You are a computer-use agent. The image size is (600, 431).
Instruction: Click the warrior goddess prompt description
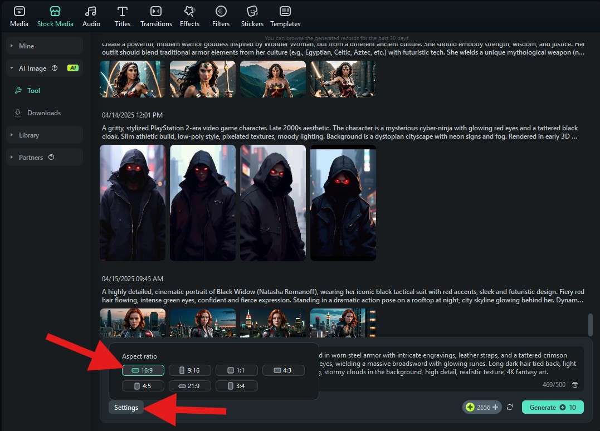[x=343, y=48]
